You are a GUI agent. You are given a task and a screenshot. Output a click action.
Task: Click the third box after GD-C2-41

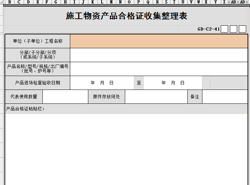[242, 29]
